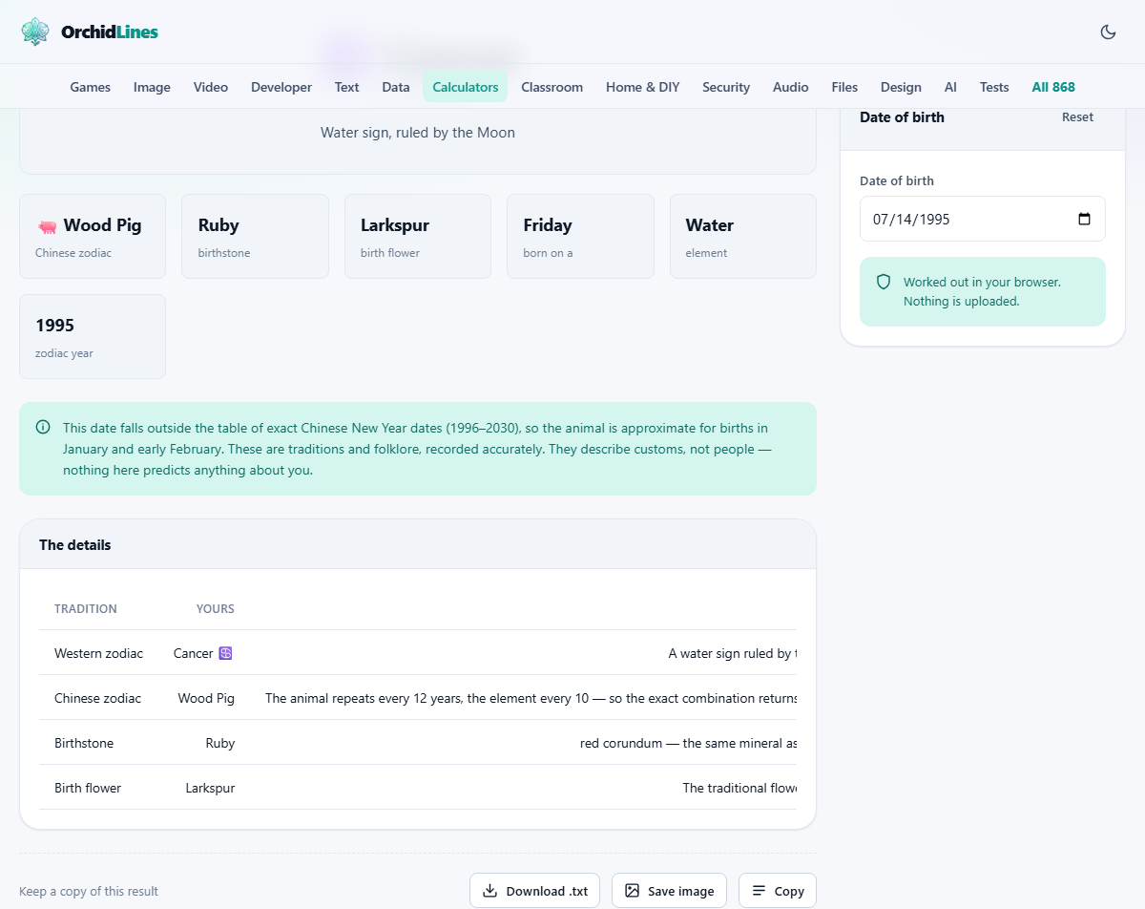Reset the date of birth
The image size is (1145, 909).
point(1078,116)
